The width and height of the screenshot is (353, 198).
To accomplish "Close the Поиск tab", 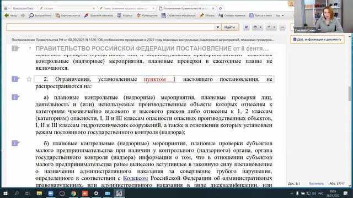I will [153, 8].
